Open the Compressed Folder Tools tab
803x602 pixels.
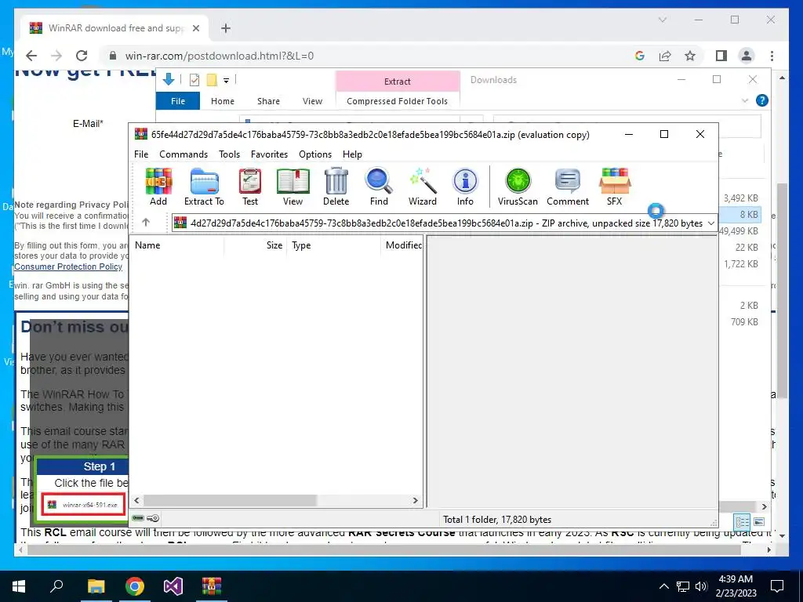point(397,101)
